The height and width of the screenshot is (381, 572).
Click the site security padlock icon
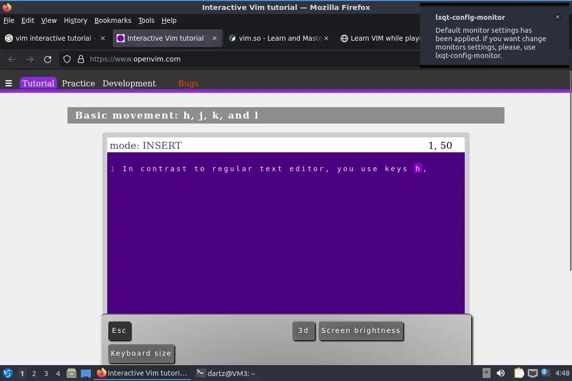[81, 59]
